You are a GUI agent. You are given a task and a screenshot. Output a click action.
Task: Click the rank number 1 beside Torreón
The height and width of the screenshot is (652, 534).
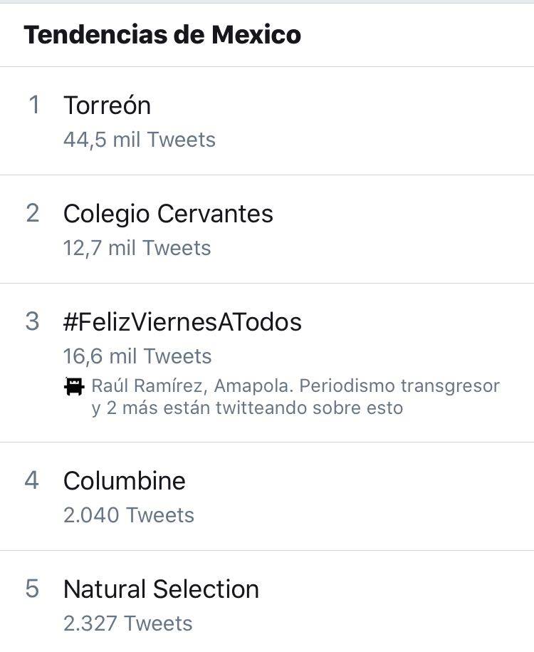pos(32,105)
